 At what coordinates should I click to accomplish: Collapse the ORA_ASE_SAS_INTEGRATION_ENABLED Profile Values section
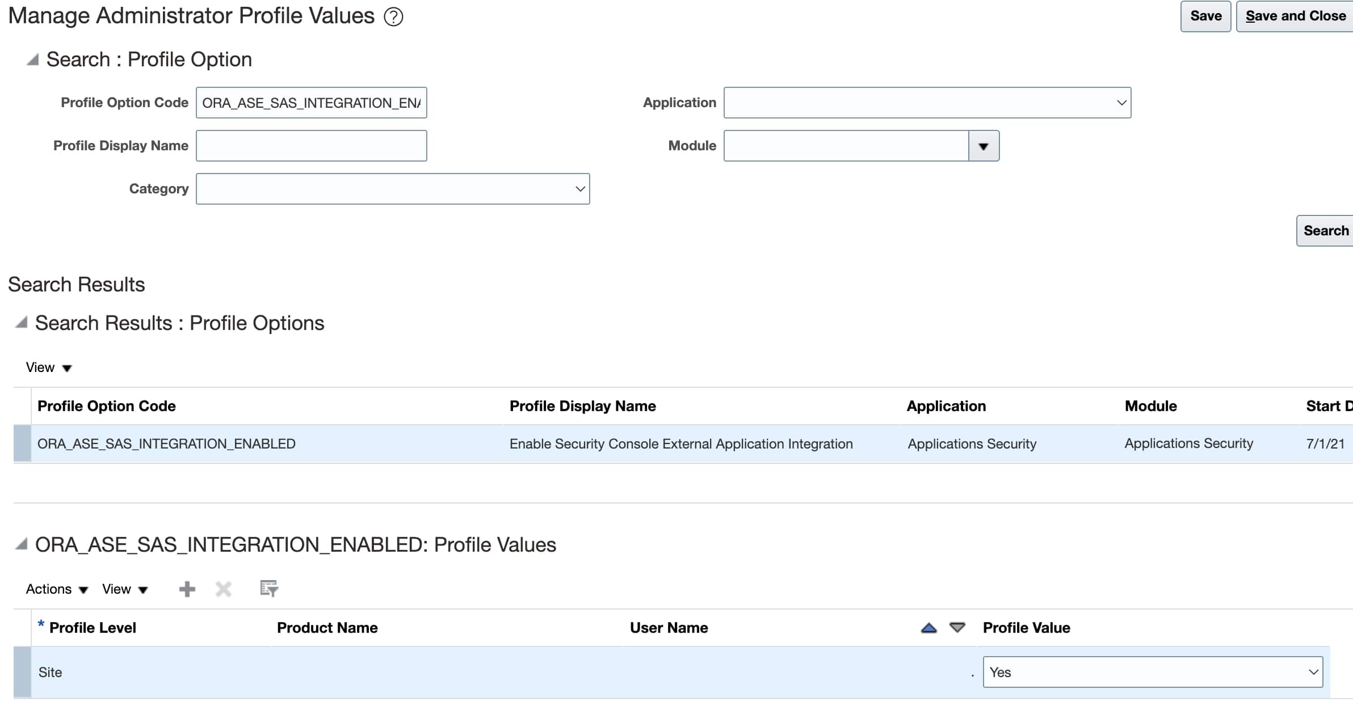(22, 544)
